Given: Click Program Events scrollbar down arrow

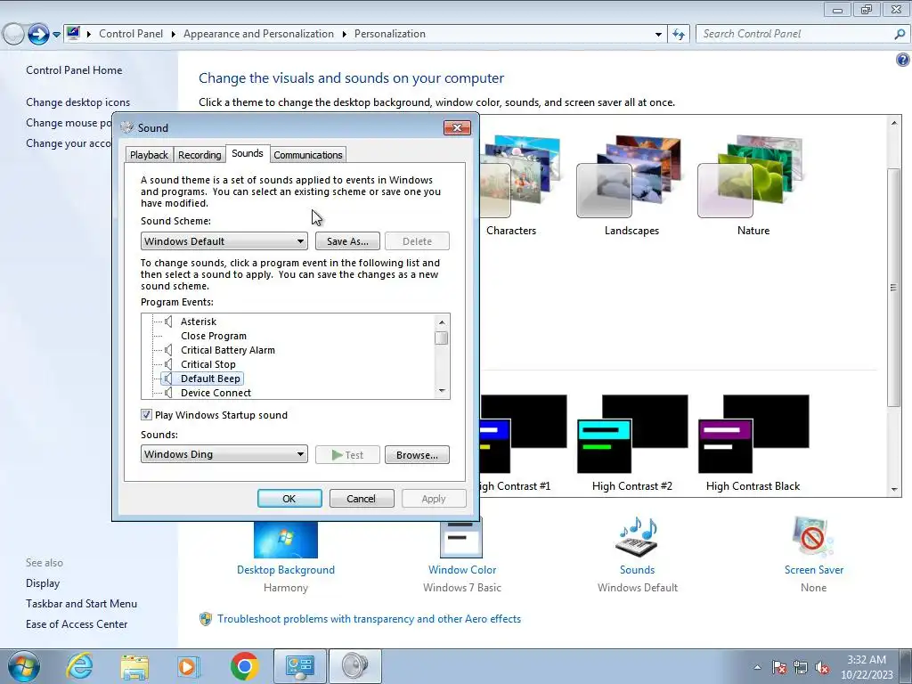Looking at the screenshot, I should pyautogui.click(x=442, y=391).
